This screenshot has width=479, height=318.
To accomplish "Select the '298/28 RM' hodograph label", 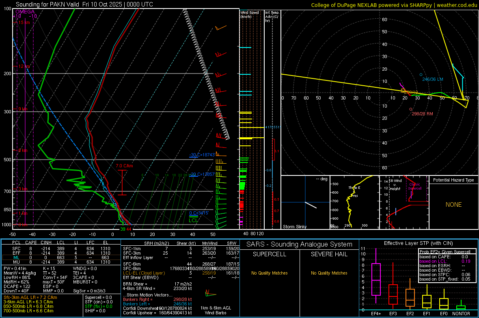I will coord(422,114).
